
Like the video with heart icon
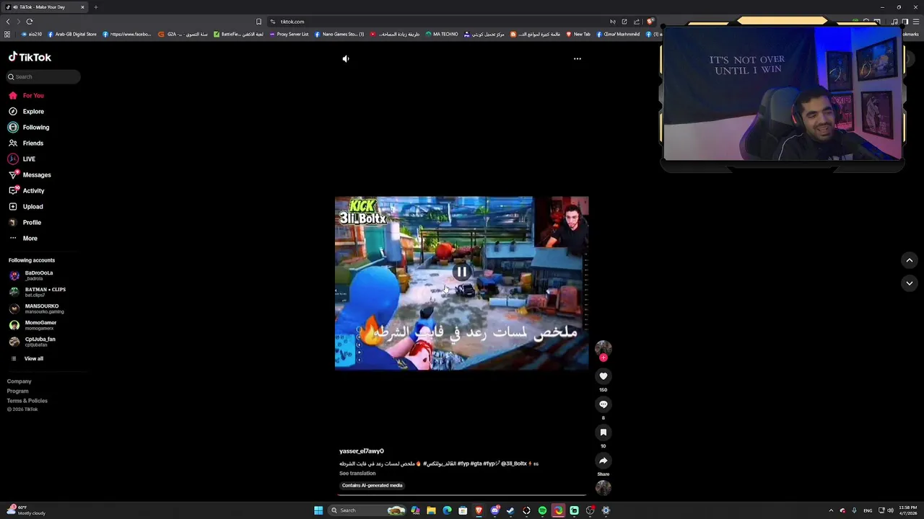point(603,376)
